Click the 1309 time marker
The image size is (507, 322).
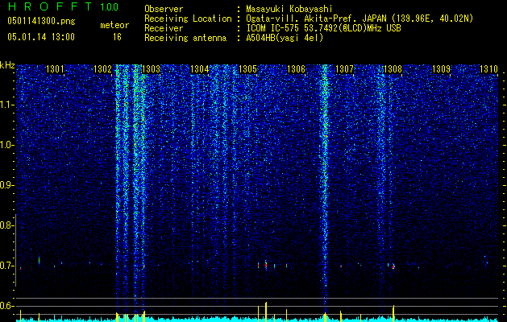[x=441, y=69]
